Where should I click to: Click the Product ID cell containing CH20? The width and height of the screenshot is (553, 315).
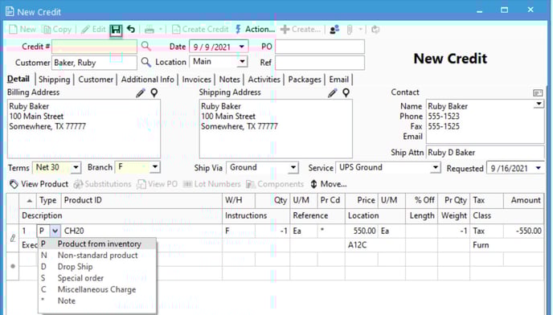[x=141, y=231]
